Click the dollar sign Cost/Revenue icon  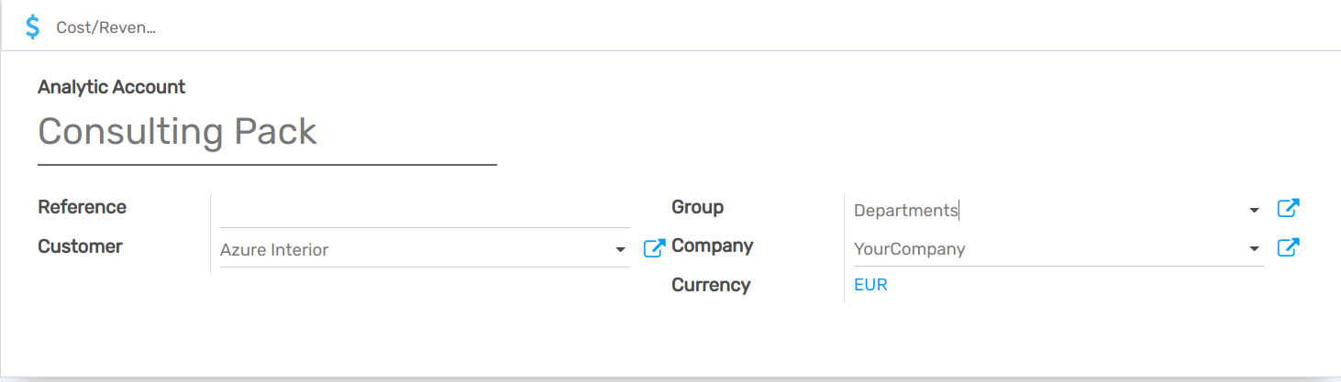pos(33,27)
